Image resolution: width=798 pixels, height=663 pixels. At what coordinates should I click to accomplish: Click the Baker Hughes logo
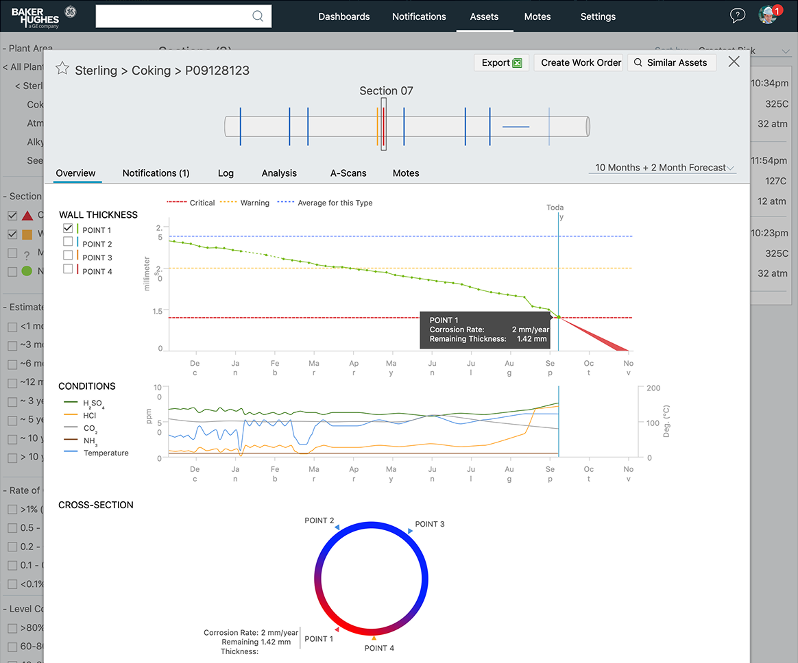tap(43, 16)
